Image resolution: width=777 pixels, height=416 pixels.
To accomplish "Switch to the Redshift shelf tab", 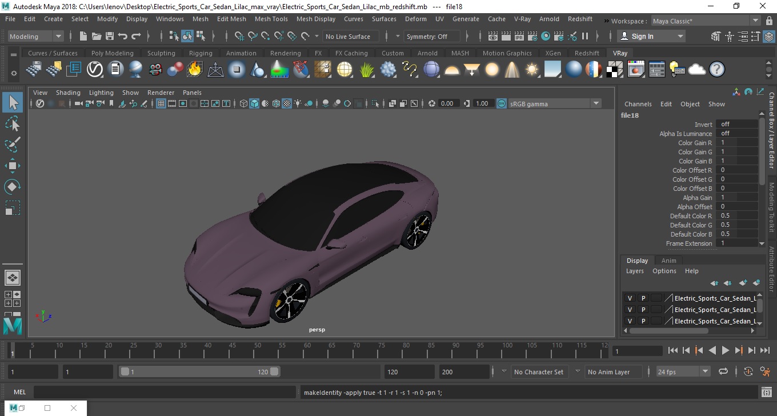I will 587,53.
